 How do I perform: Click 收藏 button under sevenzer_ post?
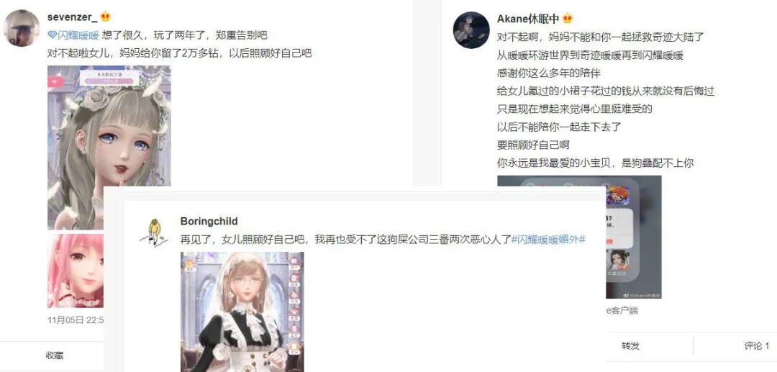[55, 355]
